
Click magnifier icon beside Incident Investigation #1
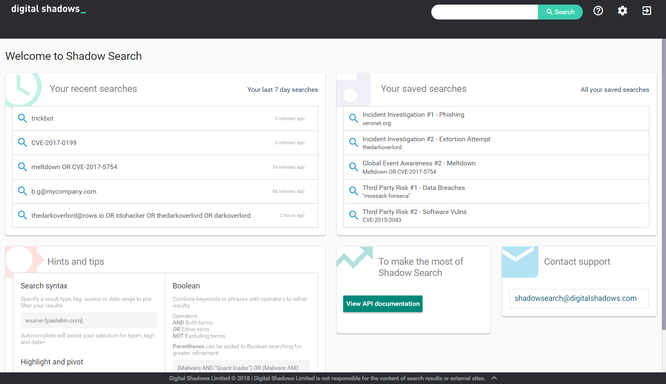point(354,118)
